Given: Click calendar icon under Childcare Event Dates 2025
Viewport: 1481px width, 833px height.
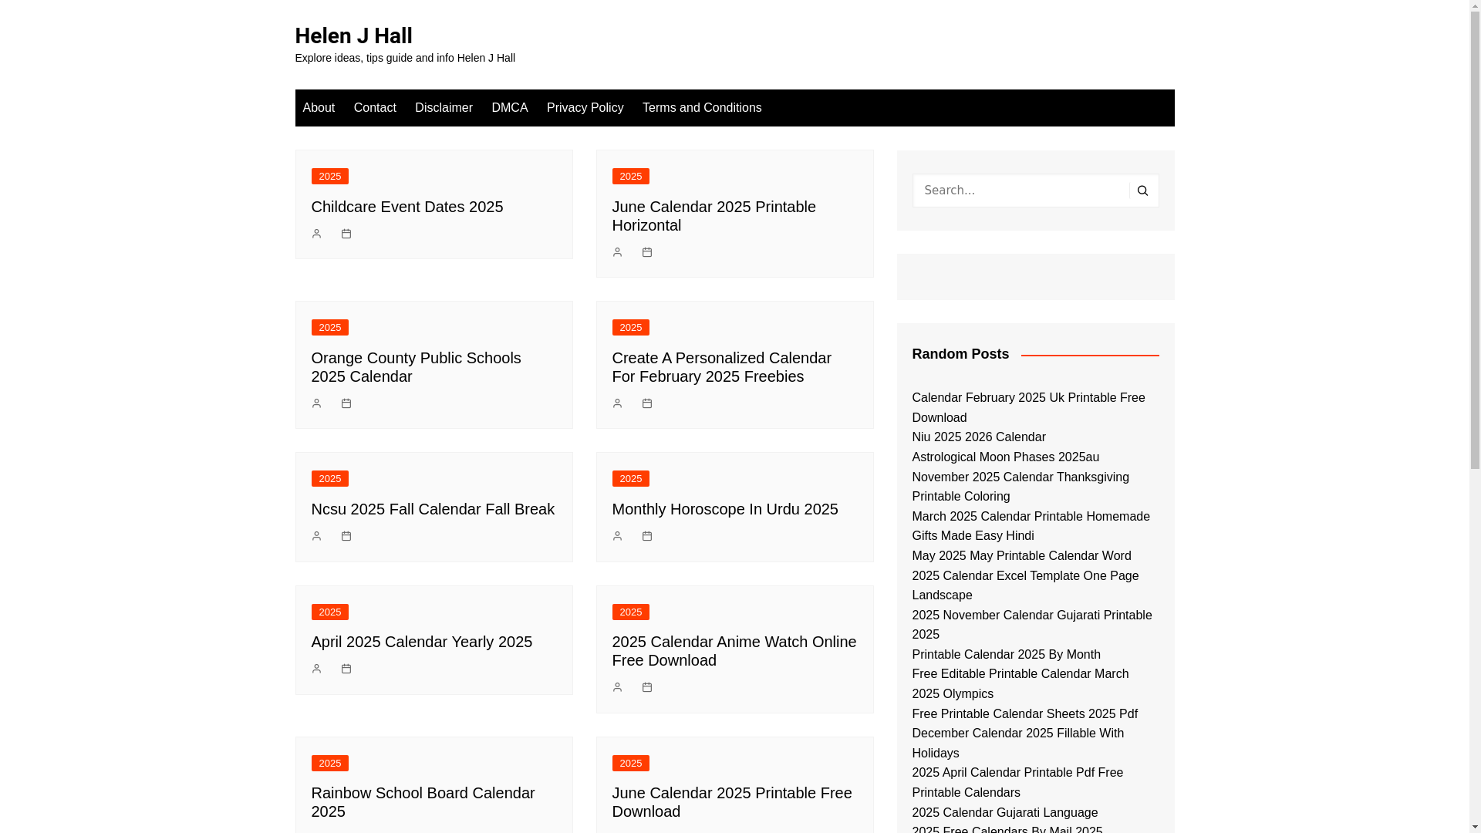Looking at the screenshot, I should (346, 234).
